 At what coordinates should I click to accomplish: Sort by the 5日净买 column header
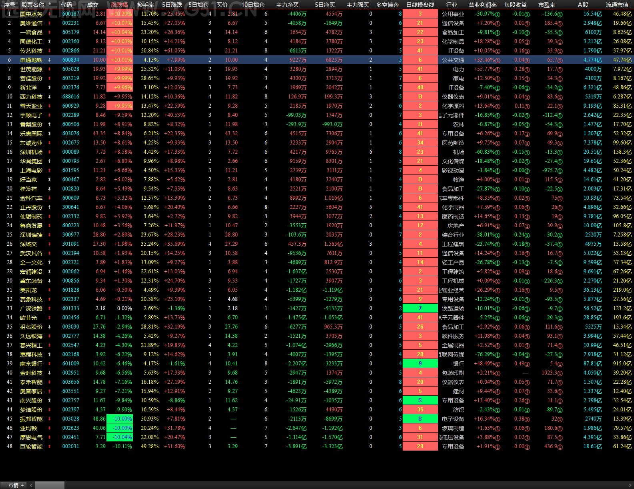coord(325,5)
